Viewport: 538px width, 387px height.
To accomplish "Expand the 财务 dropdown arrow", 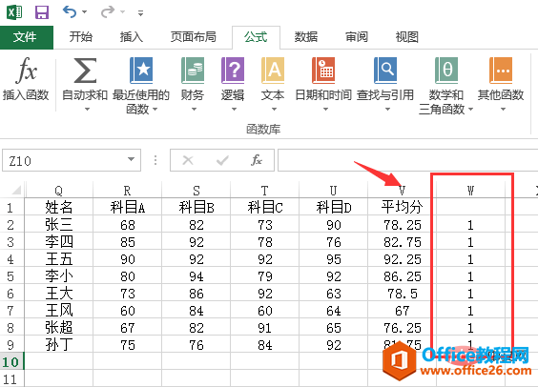I will [194, 110].
